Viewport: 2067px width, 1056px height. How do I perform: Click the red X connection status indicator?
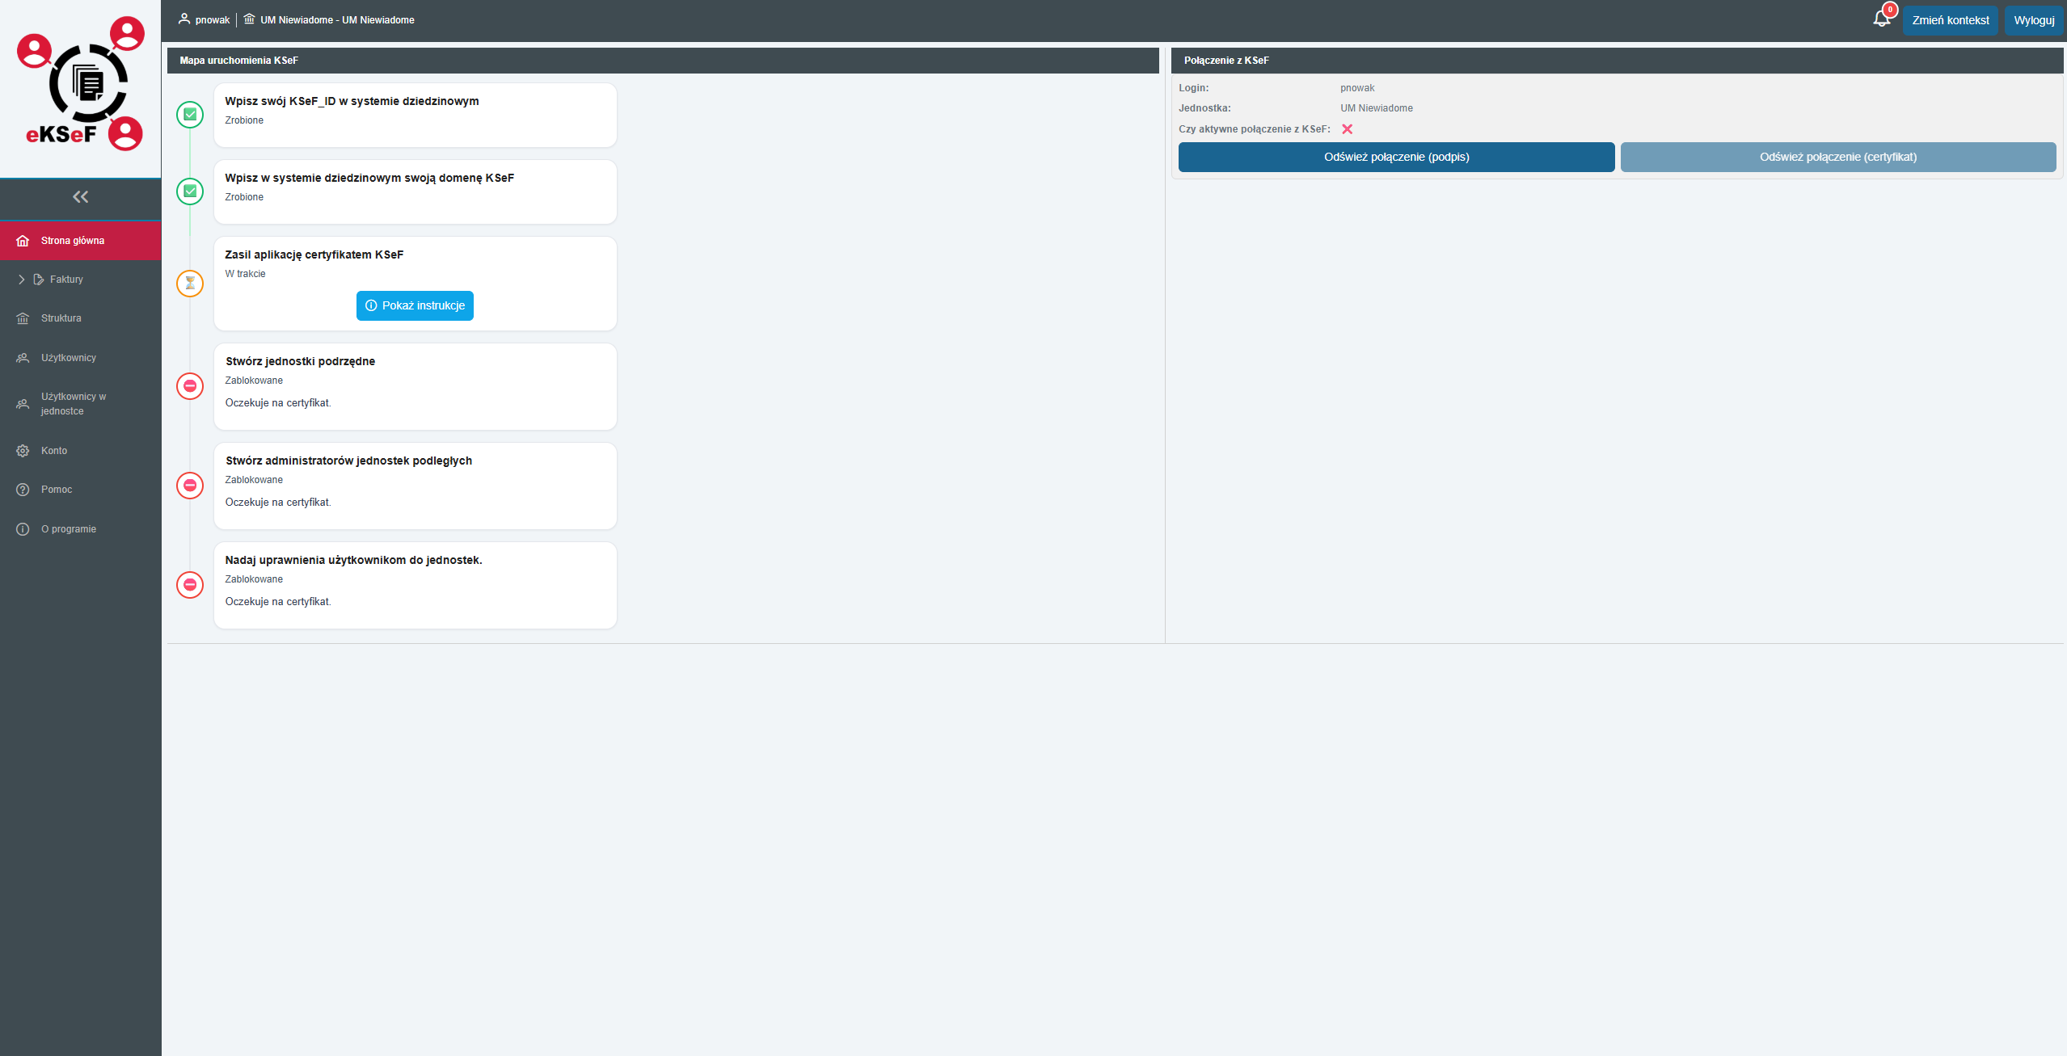[x=1347, y=129]
